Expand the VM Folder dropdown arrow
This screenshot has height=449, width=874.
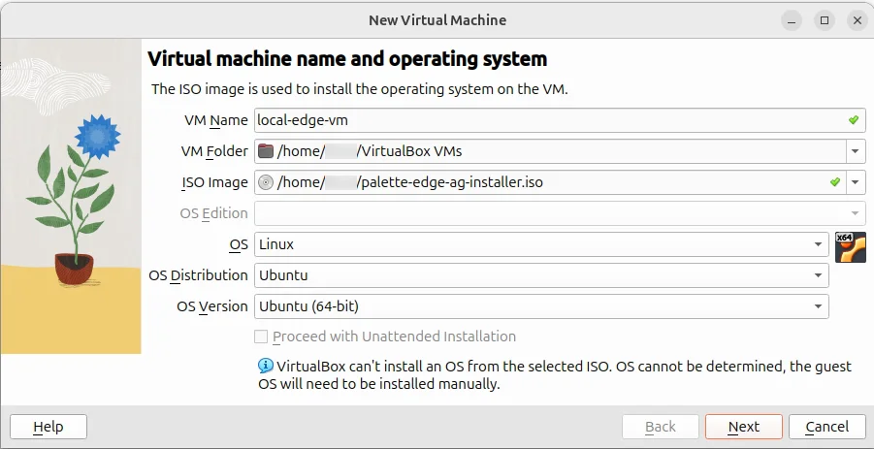pyautogui.click(x=856, y=151)
